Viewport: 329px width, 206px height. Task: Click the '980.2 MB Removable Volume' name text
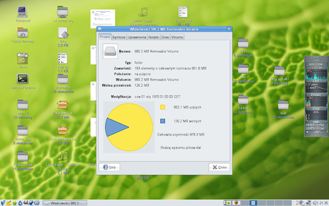(157, 51)
